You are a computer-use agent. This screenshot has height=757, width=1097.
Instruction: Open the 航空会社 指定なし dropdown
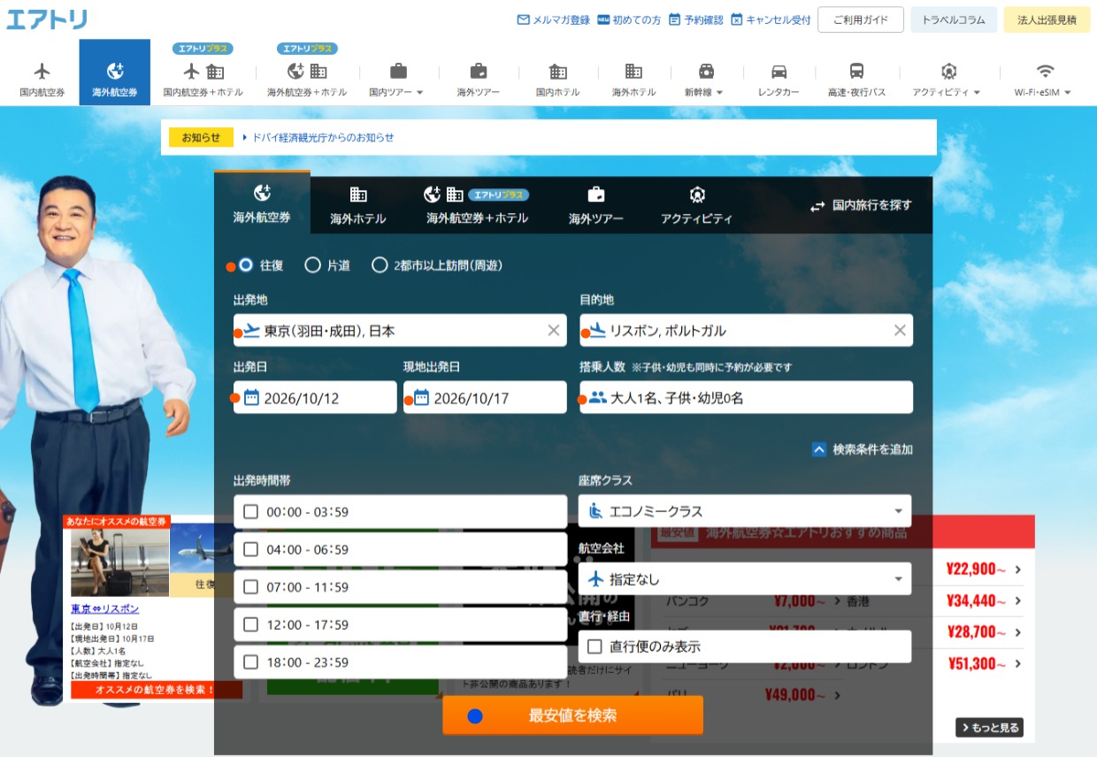[745, 579]
